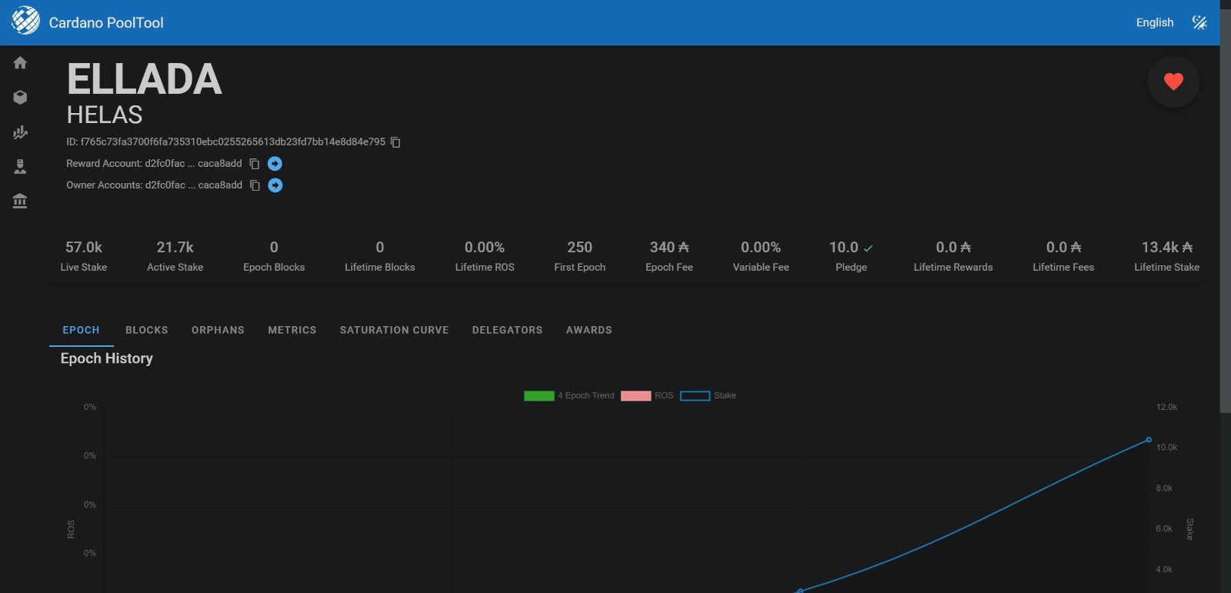Toggle the ROS pink legend swatch
Screen dimensions: 1231x593
pos(636,396)
